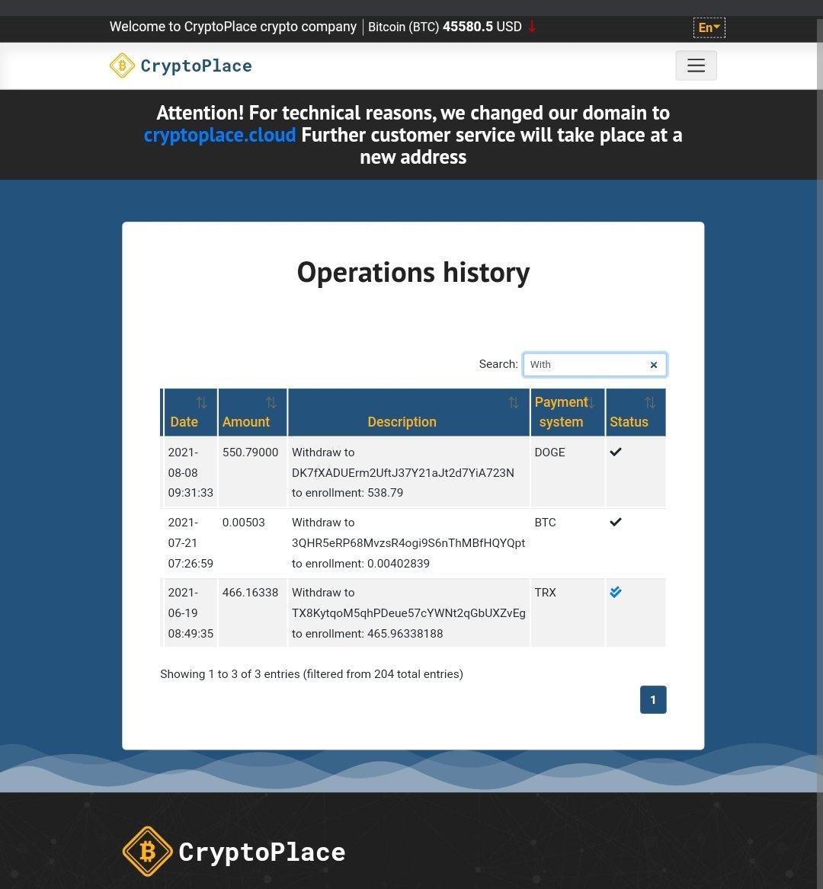Image resolution: width=823 pixels, height=889 pixels.
Task: Click the checkmark status of the DOGE row
Action: 616,452
